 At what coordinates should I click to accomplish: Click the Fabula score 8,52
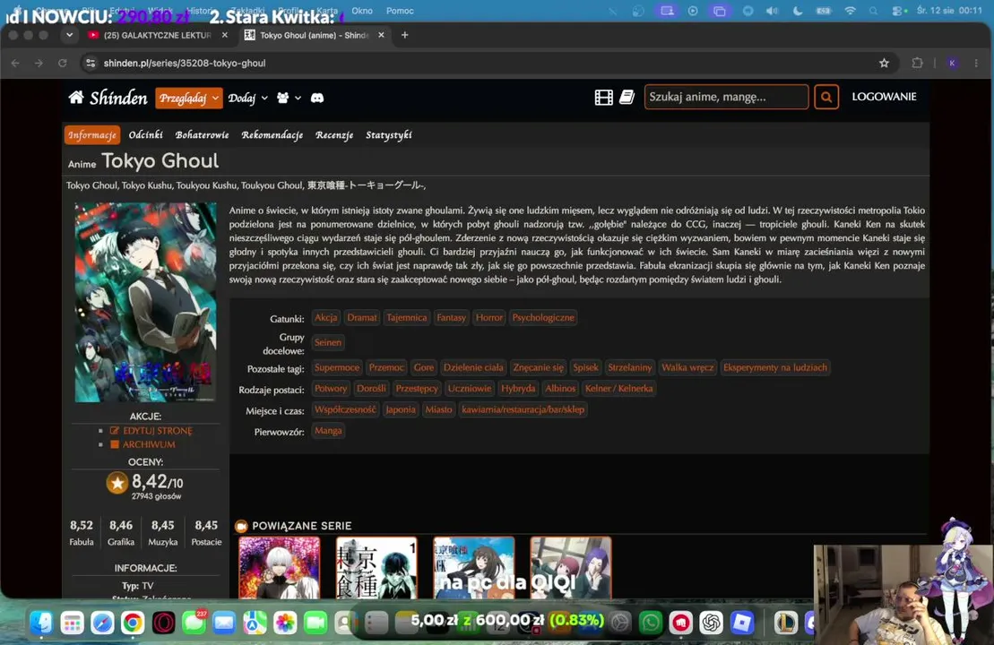tap(82, 525)
